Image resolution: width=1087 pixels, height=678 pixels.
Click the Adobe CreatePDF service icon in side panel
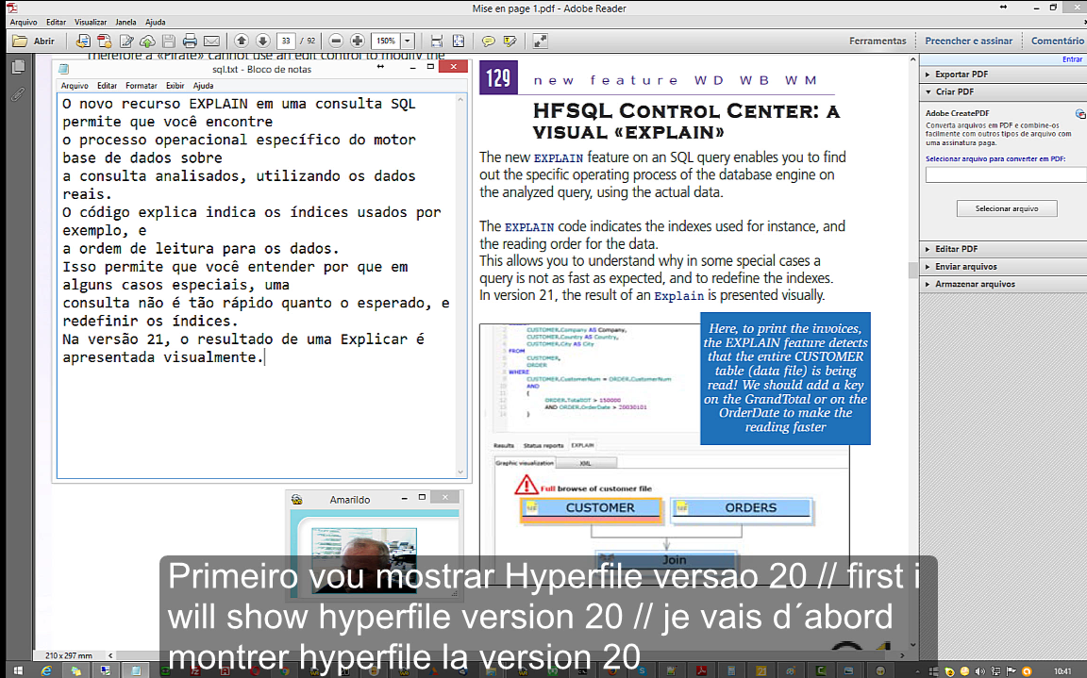pyautogui.click(x=1079, y=113)
